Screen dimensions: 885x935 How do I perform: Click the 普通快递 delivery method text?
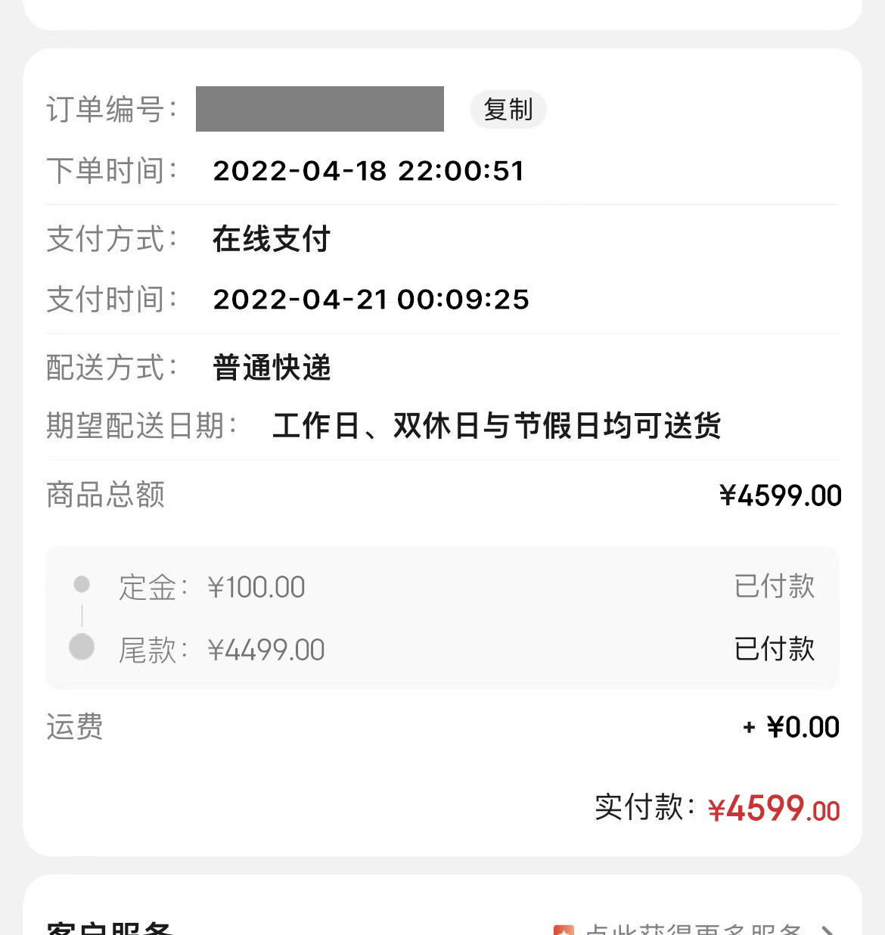pyautogui.click(x=272, y=368)
